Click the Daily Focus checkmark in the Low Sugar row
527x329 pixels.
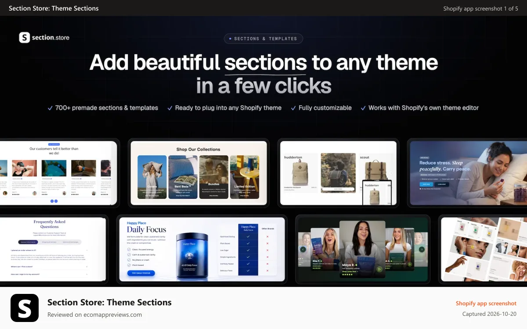click(248, 250)
